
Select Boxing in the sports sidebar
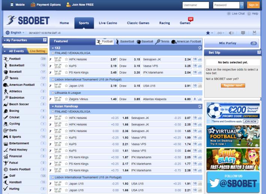click(x=25, y=111)
